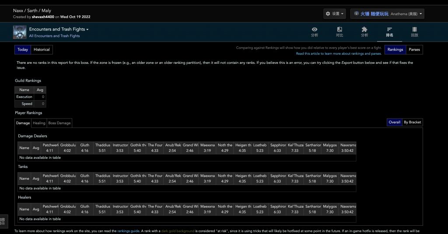Click the QR code icon at bottom left
This screenshot has width=448, height=234.
[3, 221]
